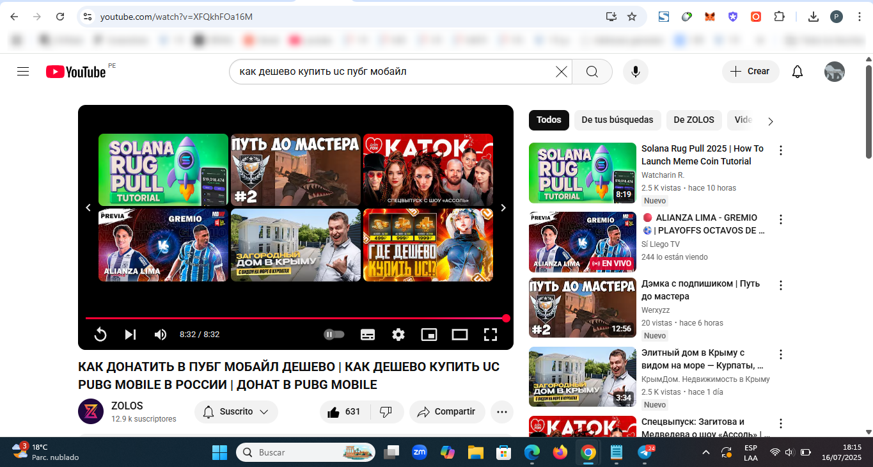This screenshot has height=467, width=873.
Task: Enter fullscreen mode
Action: (x=491, y=334)
